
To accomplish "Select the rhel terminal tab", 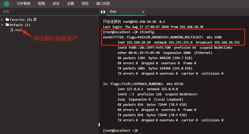I will point(113,12).
